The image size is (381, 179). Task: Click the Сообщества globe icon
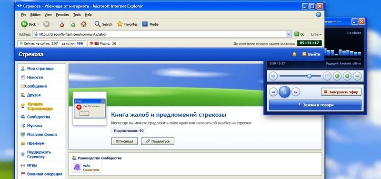(23, 117)
